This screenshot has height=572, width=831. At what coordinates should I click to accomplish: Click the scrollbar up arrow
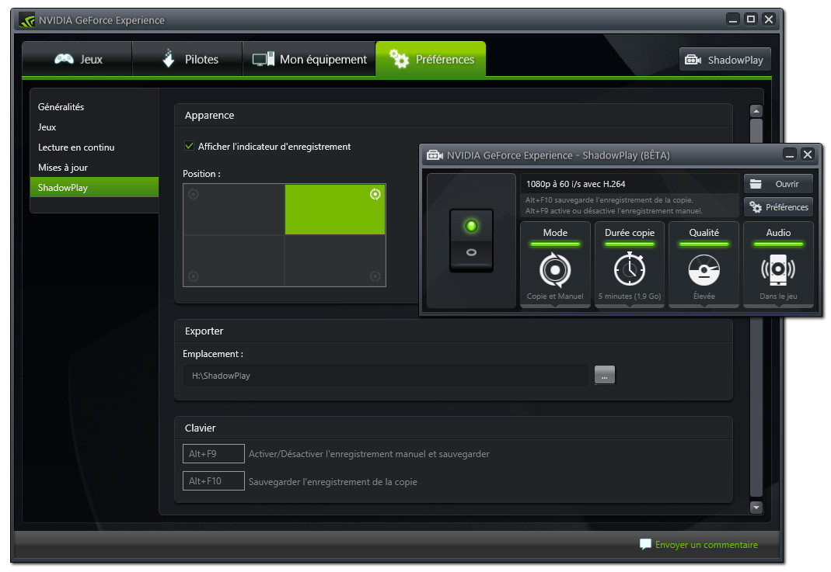point(756,111)
